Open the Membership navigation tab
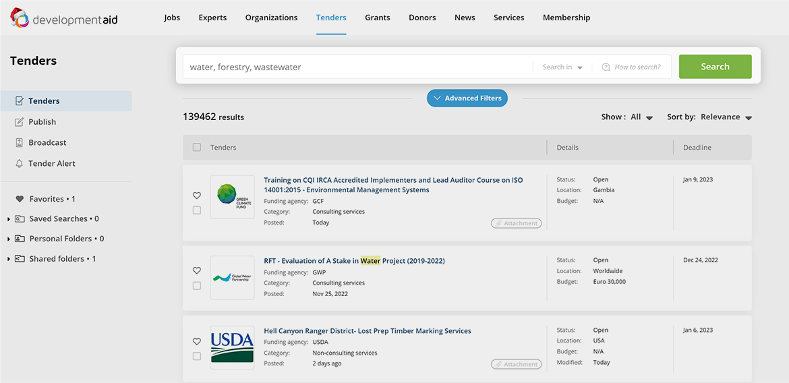 (x=566, y=18)
